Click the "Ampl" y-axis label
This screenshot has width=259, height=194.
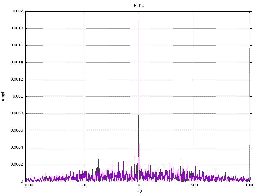click(x=3, y=96)
